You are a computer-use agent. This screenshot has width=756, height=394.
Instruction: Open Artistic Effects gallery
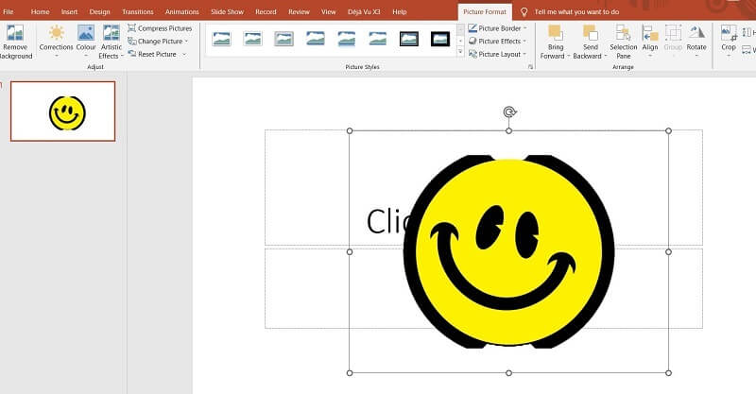click(112, 42)
